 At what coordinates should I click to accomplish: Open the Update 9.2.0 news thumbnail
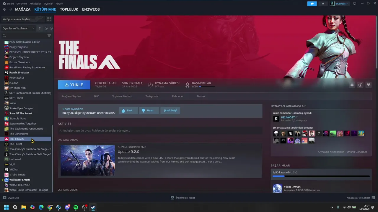click(x=88, y=160)
